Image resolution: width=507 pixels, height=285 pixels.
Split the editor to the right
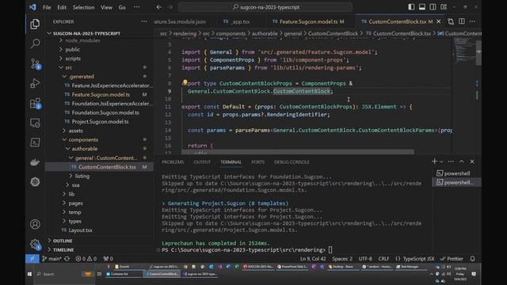point(461,21)
